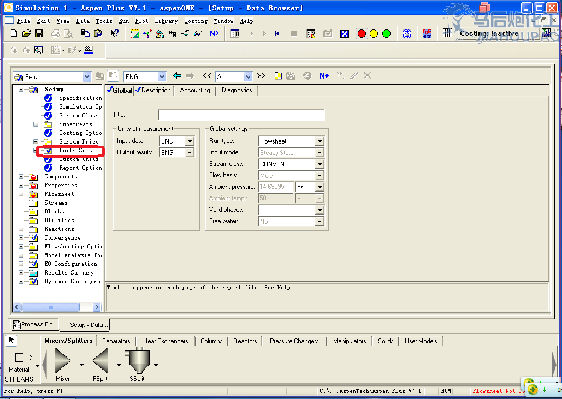Switch to the Diagnostics tab
This screenshot has width=562, height=399.
tap(237, 90)
